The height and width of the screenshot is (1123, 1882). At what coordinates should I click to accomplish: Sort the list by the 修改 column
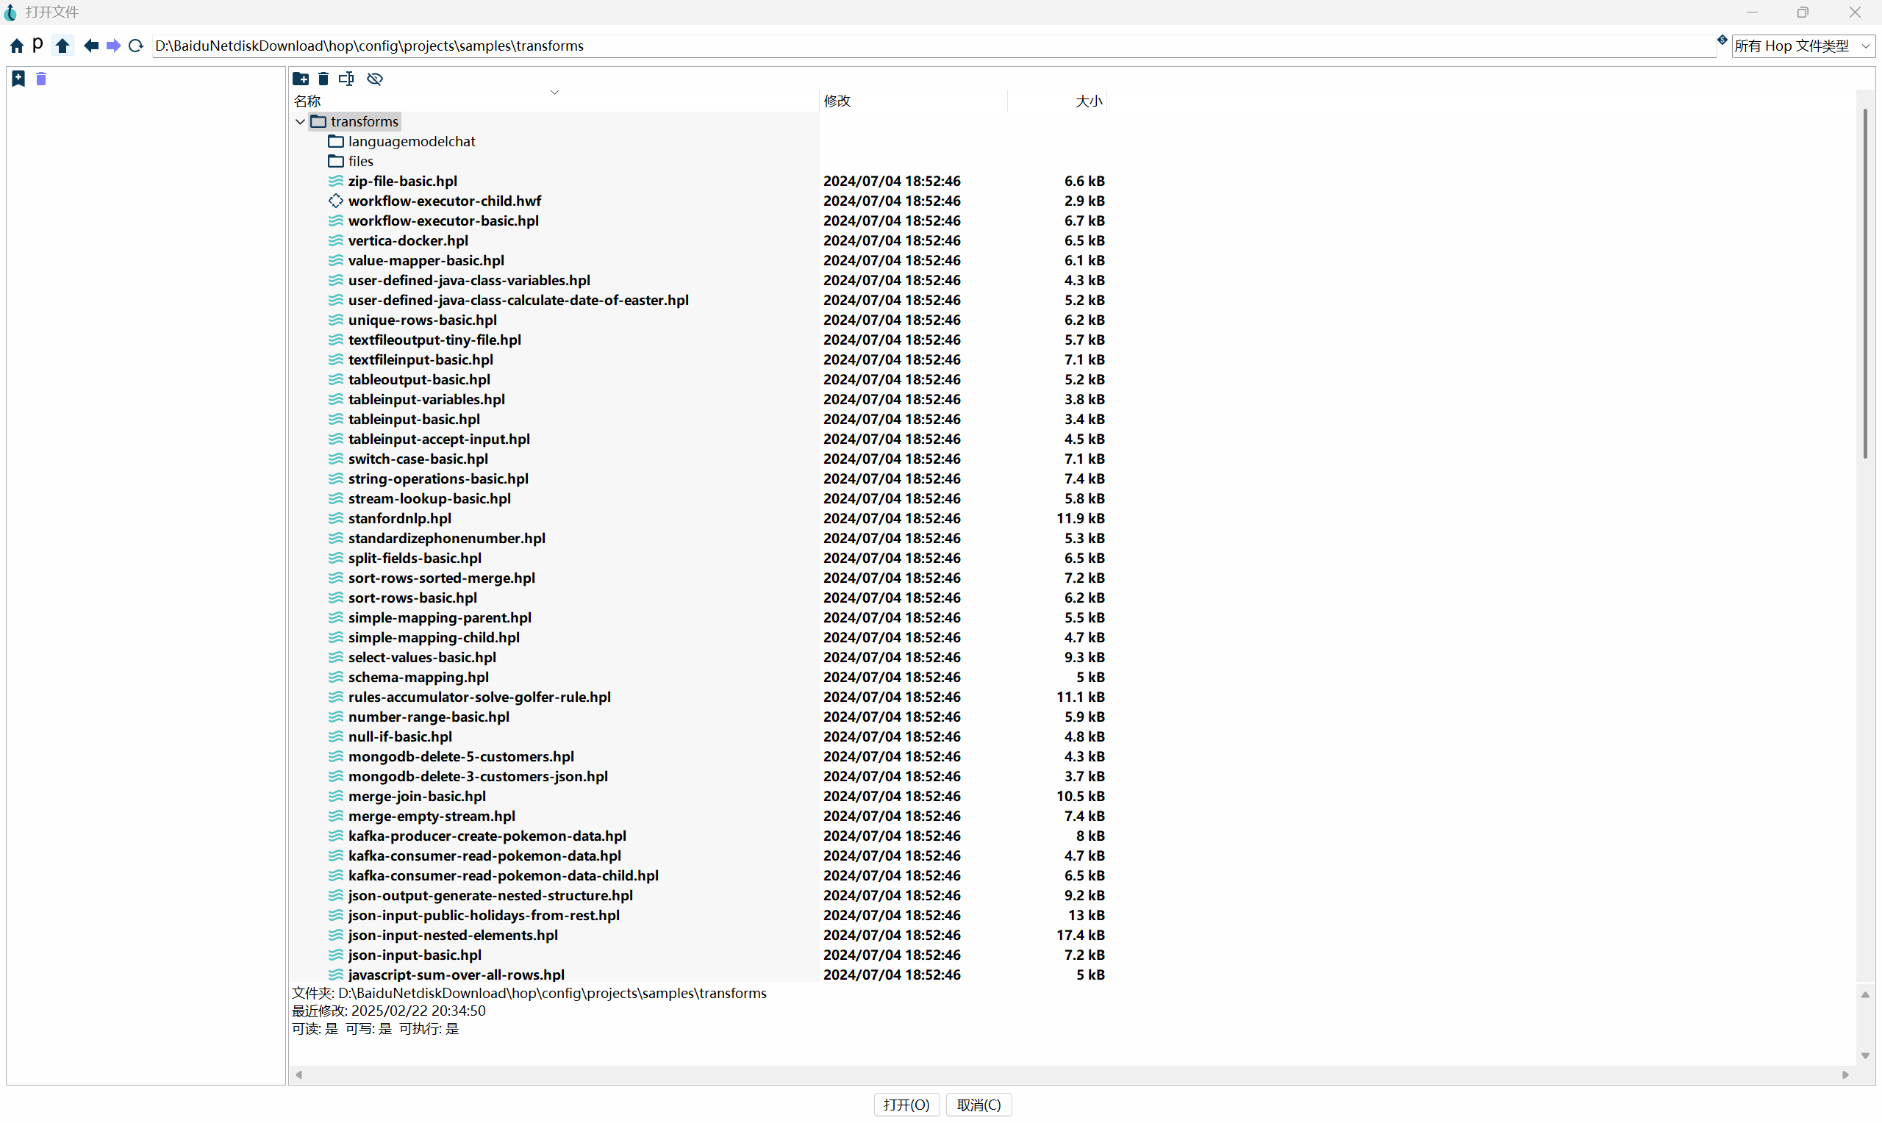coord(837,101)
